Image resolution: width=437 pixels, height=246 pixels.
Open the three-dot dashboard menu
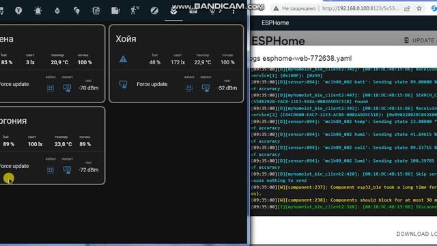click(x=234, y=12)
